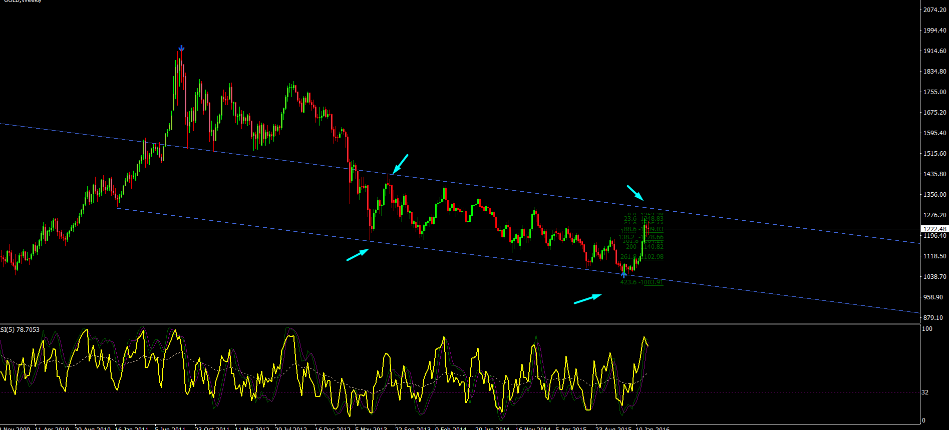Select the Fibonacci 200- 1140.82 level label
The width and height of the screenshot is (949, 430).
pos(645,247)
